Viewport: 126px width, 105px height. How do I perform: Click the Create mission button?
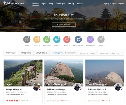(x=64, y=25)
